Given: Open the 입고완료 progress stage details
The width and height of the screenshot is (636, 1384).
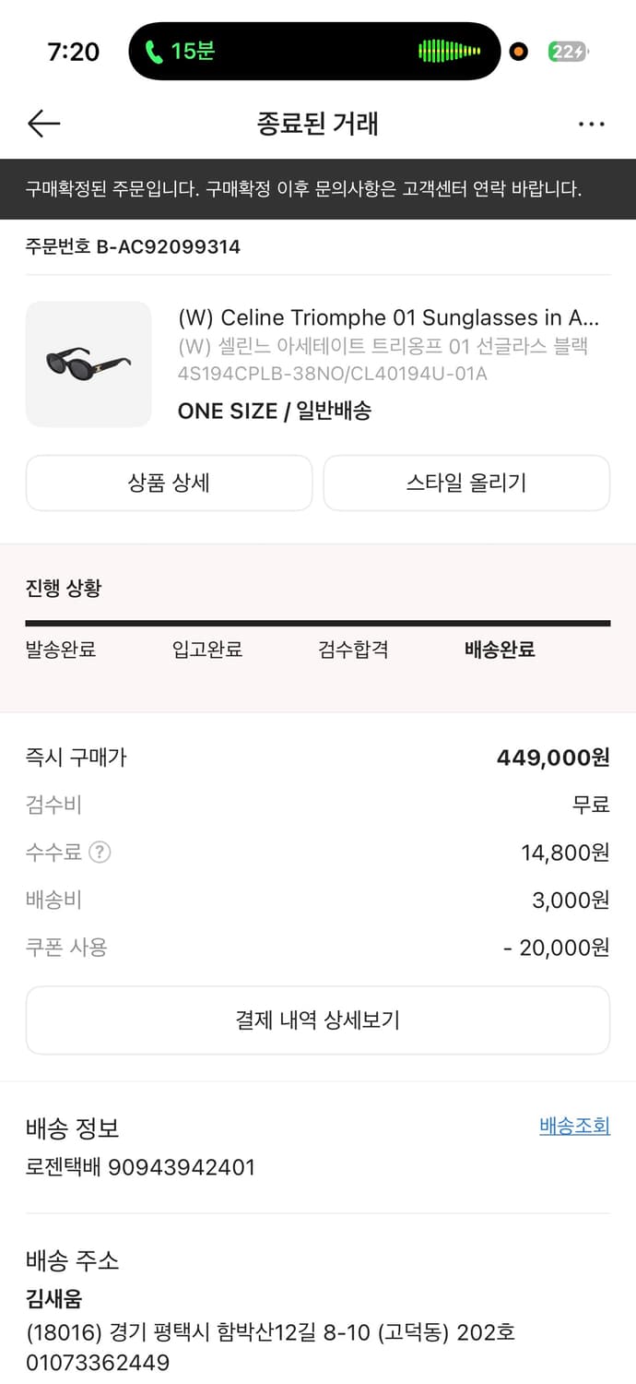Looking at the screenshot, I should 207,650.
